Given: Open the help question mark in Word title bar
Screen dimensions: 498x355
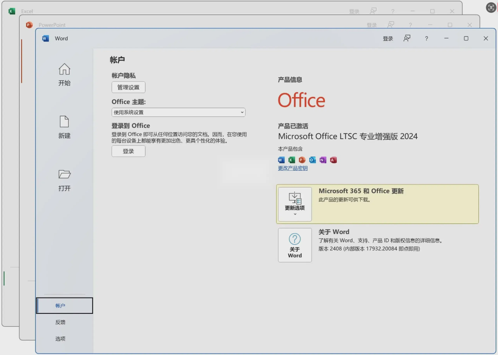Looking at the screenshot, I should click(x=427, y=39).
